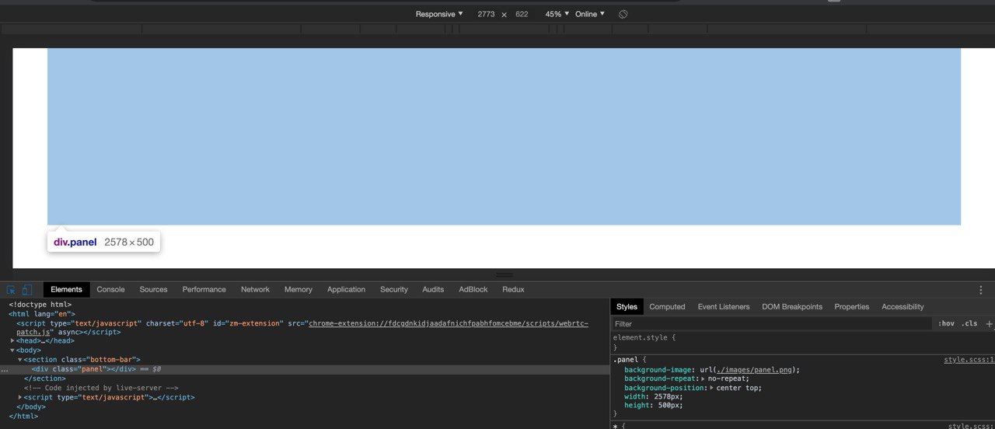Open the Online throttling dropdown
Viewport: 995px width, 429px height.
pos(590,14)
